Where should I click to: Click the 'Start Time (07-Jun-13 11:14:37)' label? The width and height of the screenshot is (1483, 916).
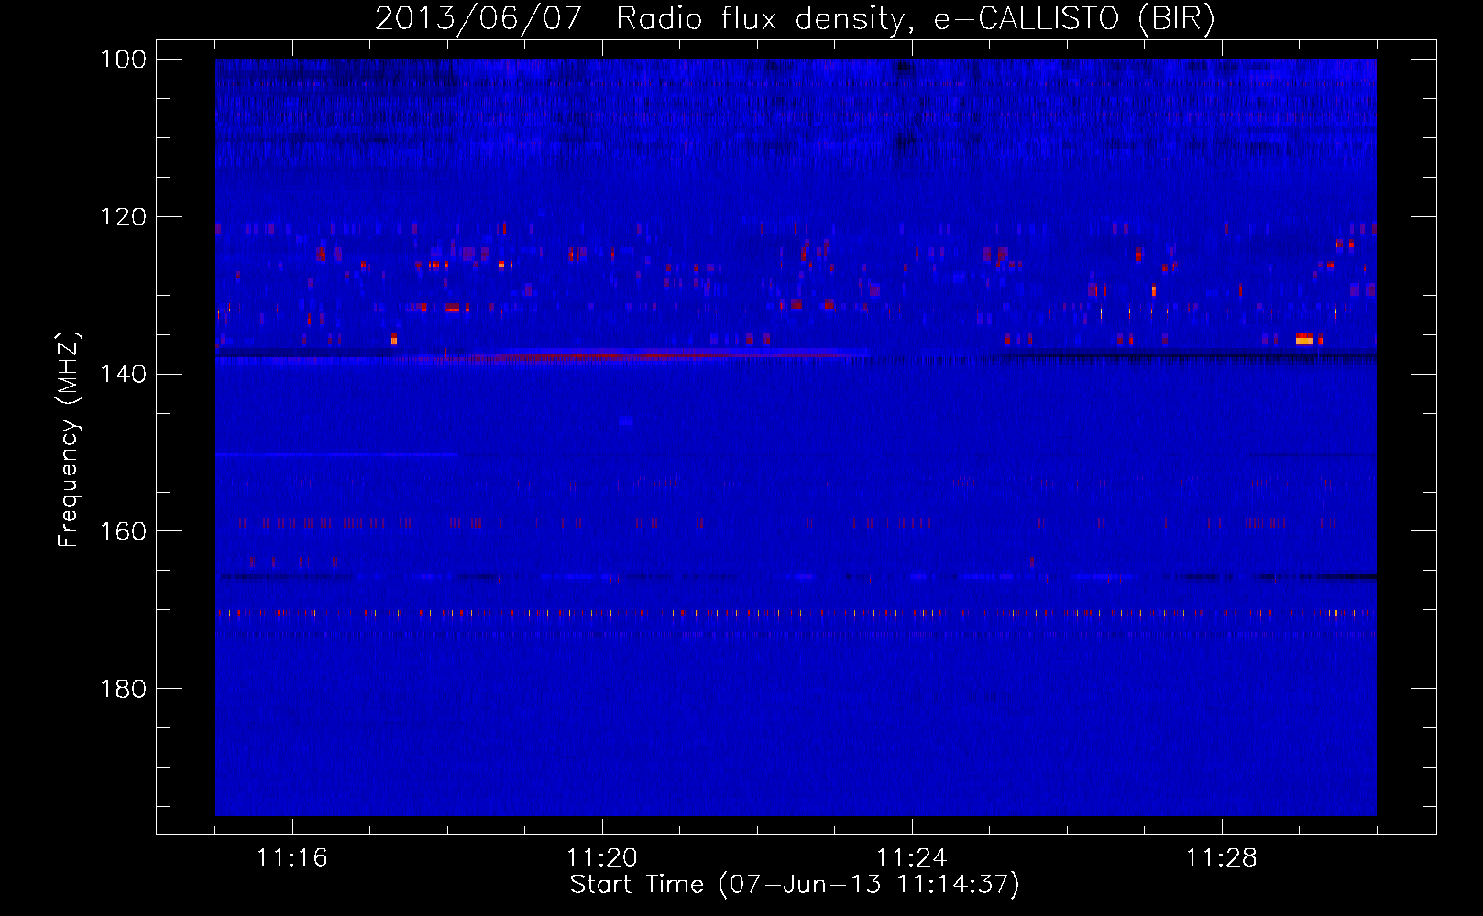click(795, 885)
